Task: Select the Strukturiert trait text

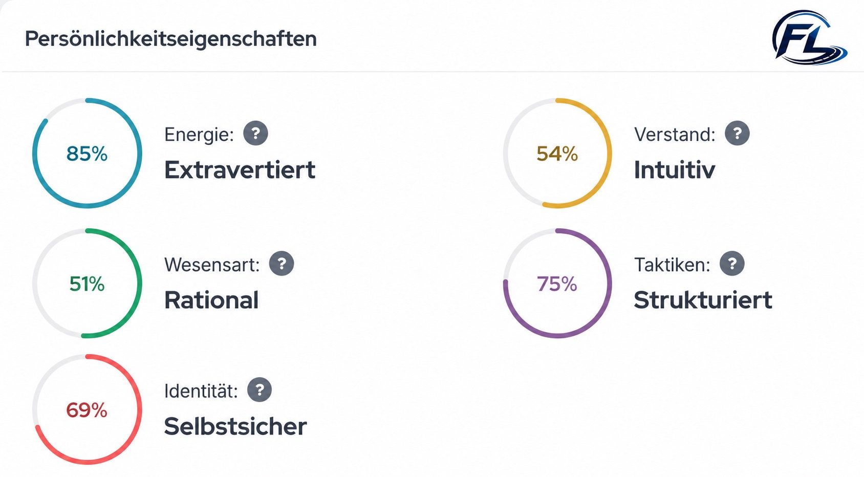Action: [703, 300]
